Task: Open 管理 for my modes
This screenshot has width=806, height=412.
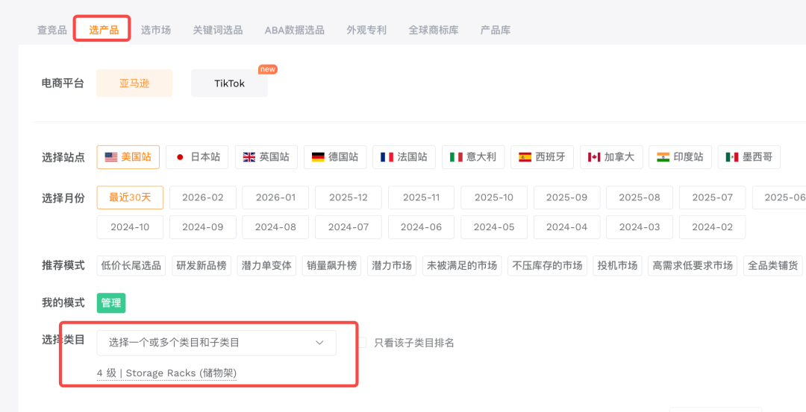Action: (x=111, y=302)
